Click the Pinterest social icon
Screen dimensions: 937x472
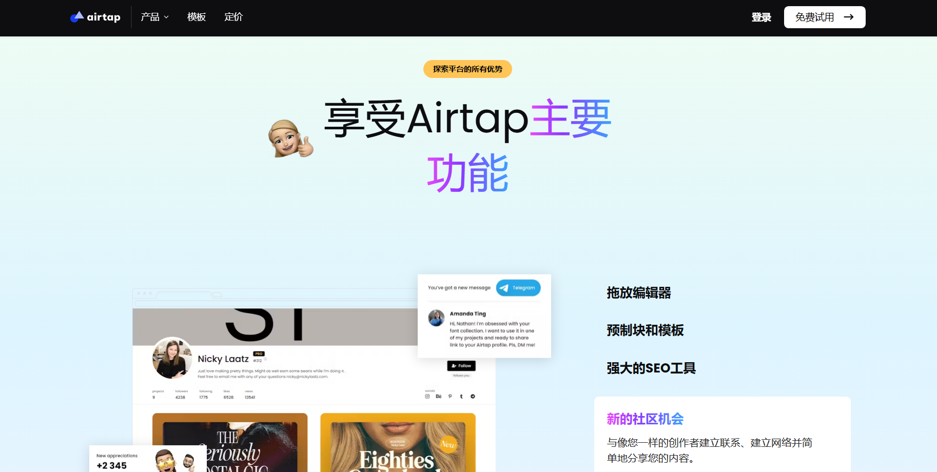pyautogui.click(x=450, y=396)
